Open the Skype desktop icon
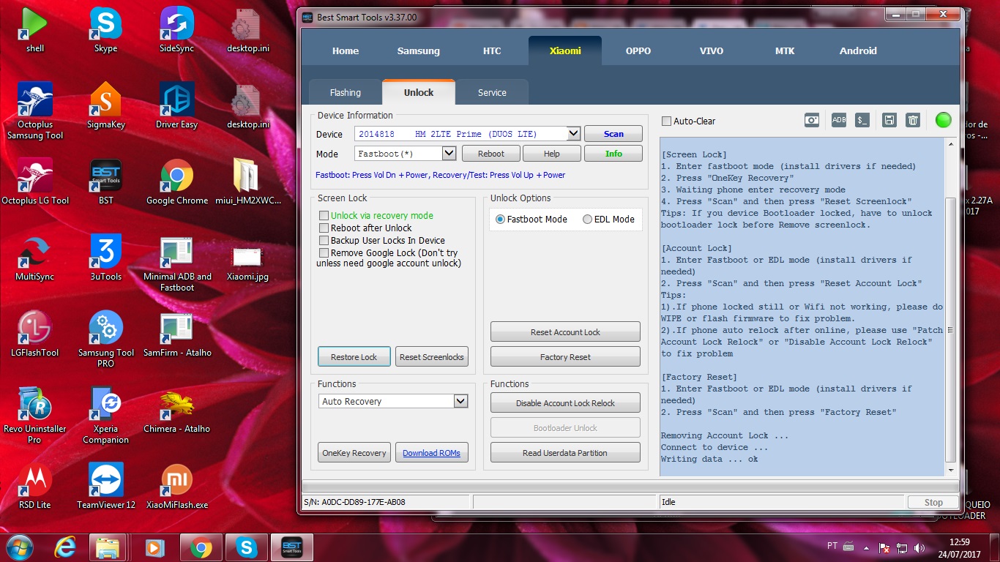 pyautogui.click(x=105, y=30)
